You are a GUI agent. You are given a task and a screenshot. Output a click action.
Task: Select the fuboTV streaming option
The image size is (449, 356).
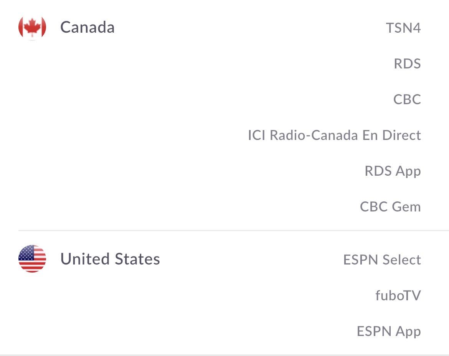(398, 296)
